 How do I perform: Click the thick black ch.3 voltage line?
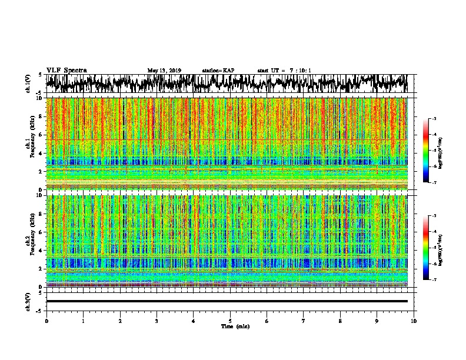tap(227, 301)
